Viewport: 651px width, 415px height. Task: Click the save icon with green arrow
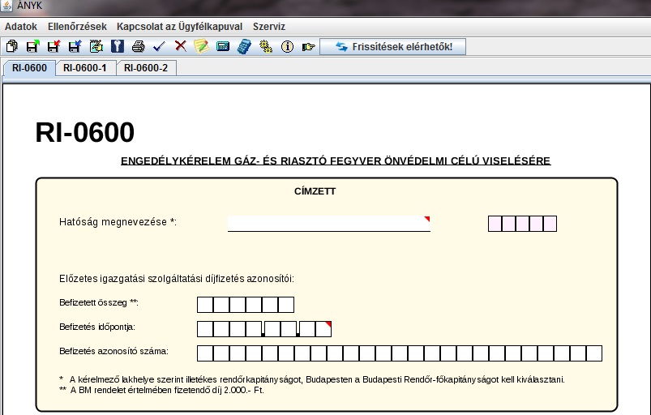32,47
